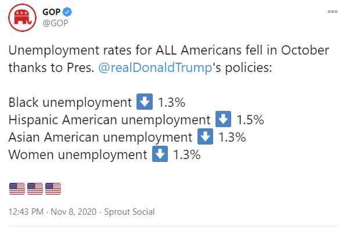This screenshot has width=345, height=227.
Task: Open the @GOP handle link
Action: coord(55,23)
